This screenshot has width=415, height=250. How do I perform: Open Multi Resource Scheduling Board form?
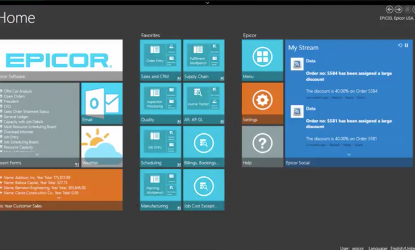pyautogui.click(x=30, y=127)
